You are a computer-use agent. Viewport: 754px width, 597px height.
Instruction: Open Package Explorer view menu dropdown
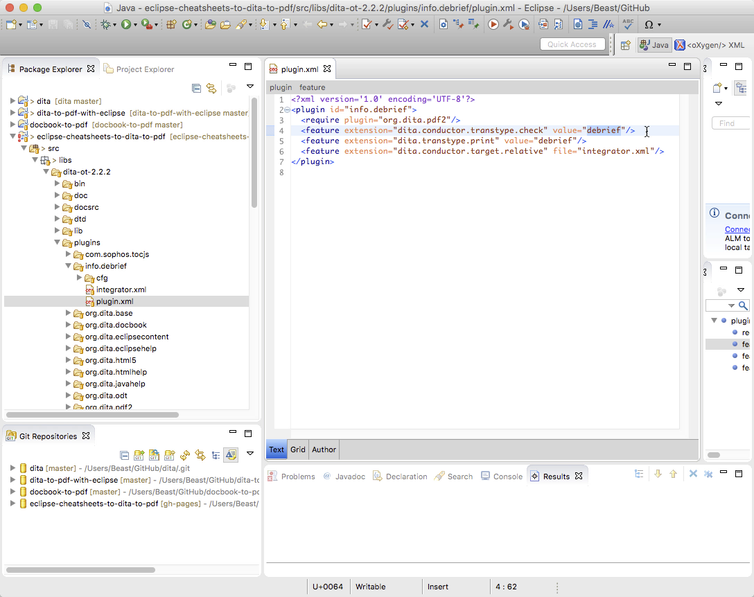click(x=250, y=87)
